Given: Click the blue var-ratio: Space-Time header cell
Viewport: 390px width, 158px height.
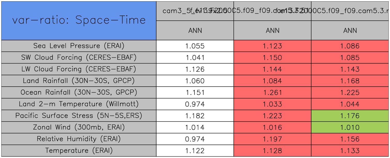Looking at the screenshot, I should [x=79, y=21].
